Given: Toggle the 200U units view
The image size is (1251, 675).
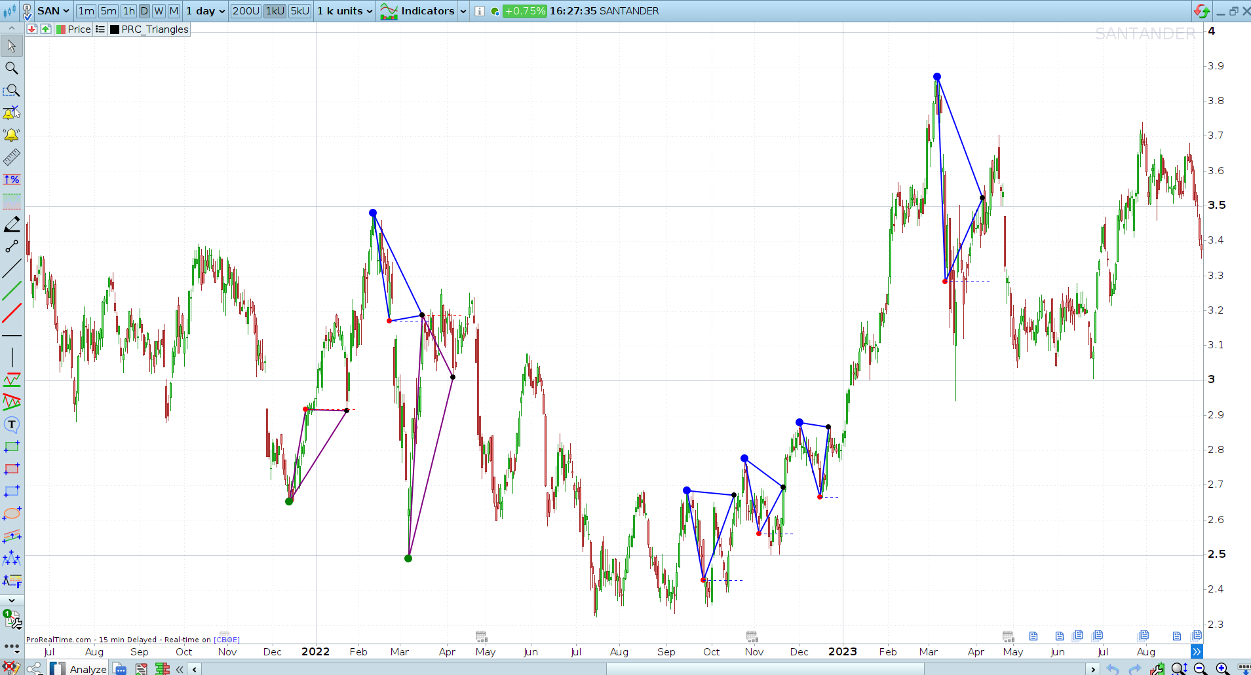Looking at the screenshot, I should coord(246,11).
